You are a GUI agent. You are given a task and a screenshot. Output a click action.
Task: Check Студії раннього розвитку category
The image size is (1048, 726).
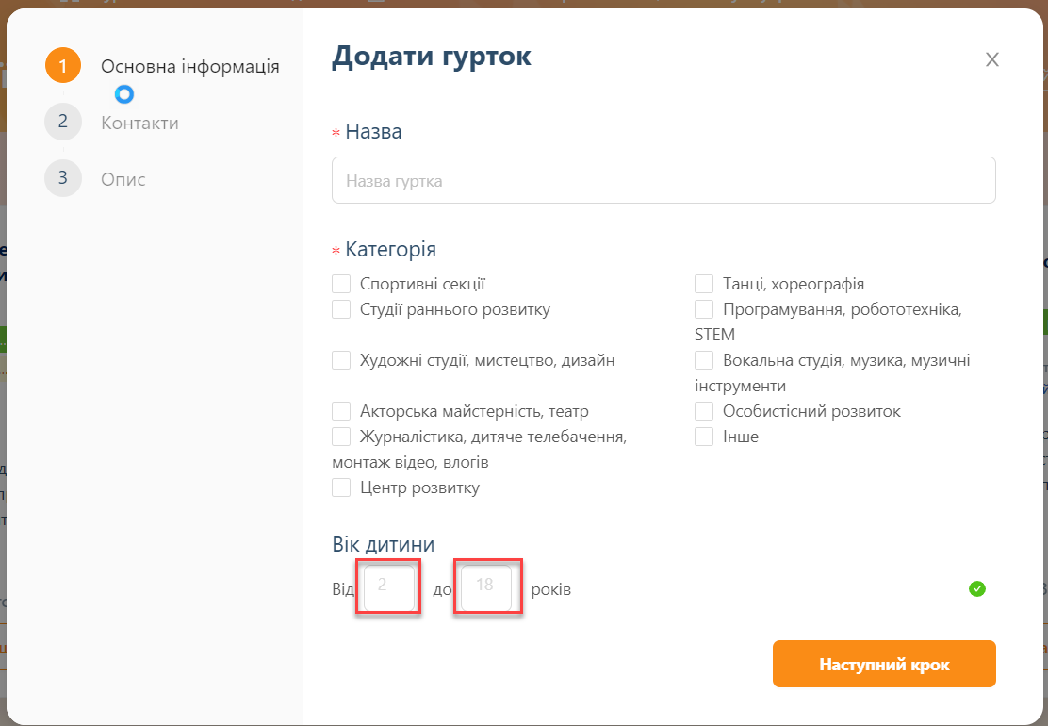341,309
